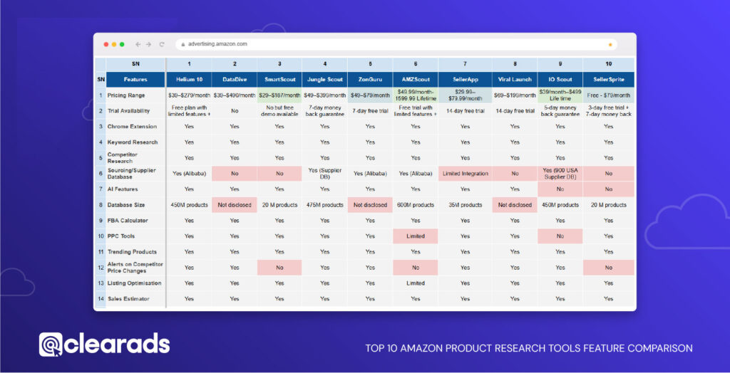Select the SellerApp column header
Viewport: 730px width, 373px height.
pos(465,80)
